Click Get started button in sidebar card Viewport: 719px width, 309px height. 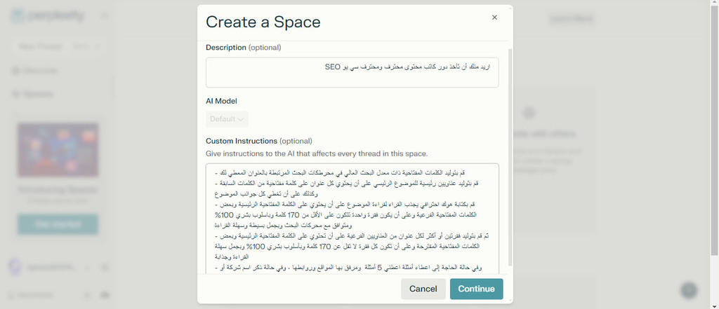(58, 224)
